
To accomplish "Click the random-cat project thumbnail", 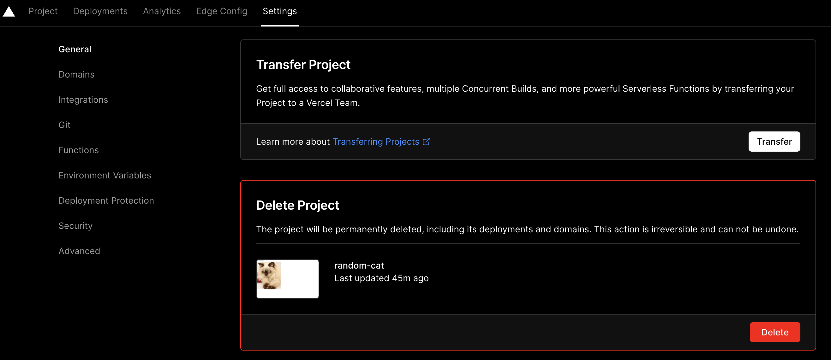I will coord(287,279).
